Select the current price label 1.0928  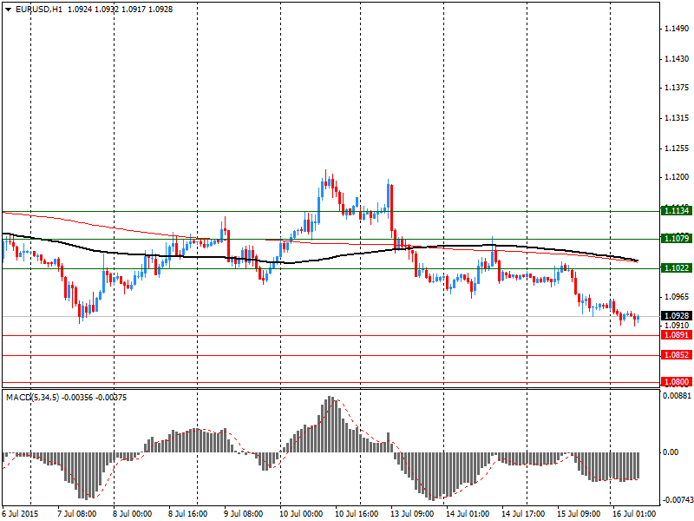point(676,316)
